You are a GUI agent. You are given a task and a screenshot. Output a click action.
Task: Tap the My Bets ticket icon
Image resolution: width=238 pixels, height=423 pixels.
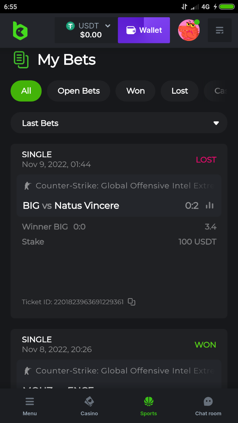tap(21, 60)
